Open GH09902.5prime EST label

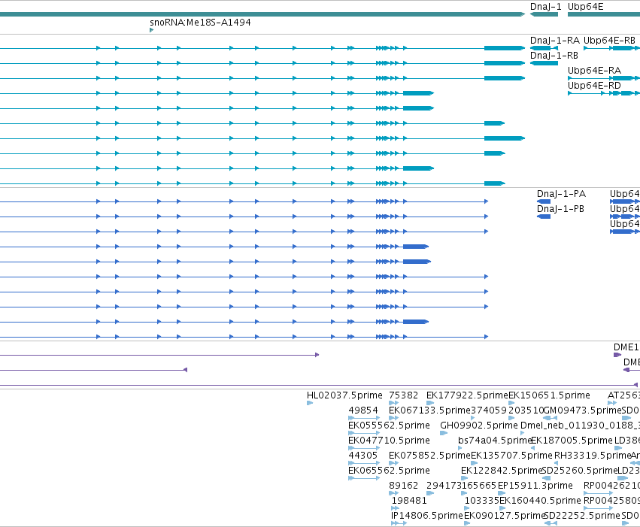479,426
